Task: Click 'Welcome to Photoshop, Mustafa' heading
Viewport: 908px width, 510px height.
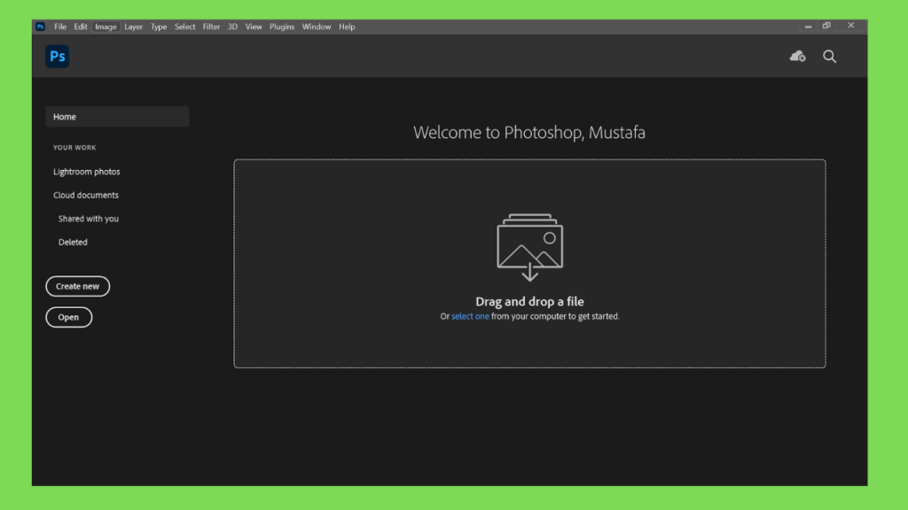Action: [529, 133]
